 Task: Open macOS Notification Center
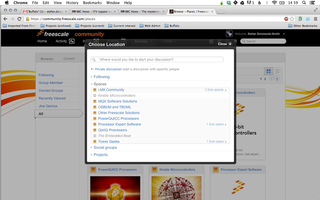(x=312, y=3)
